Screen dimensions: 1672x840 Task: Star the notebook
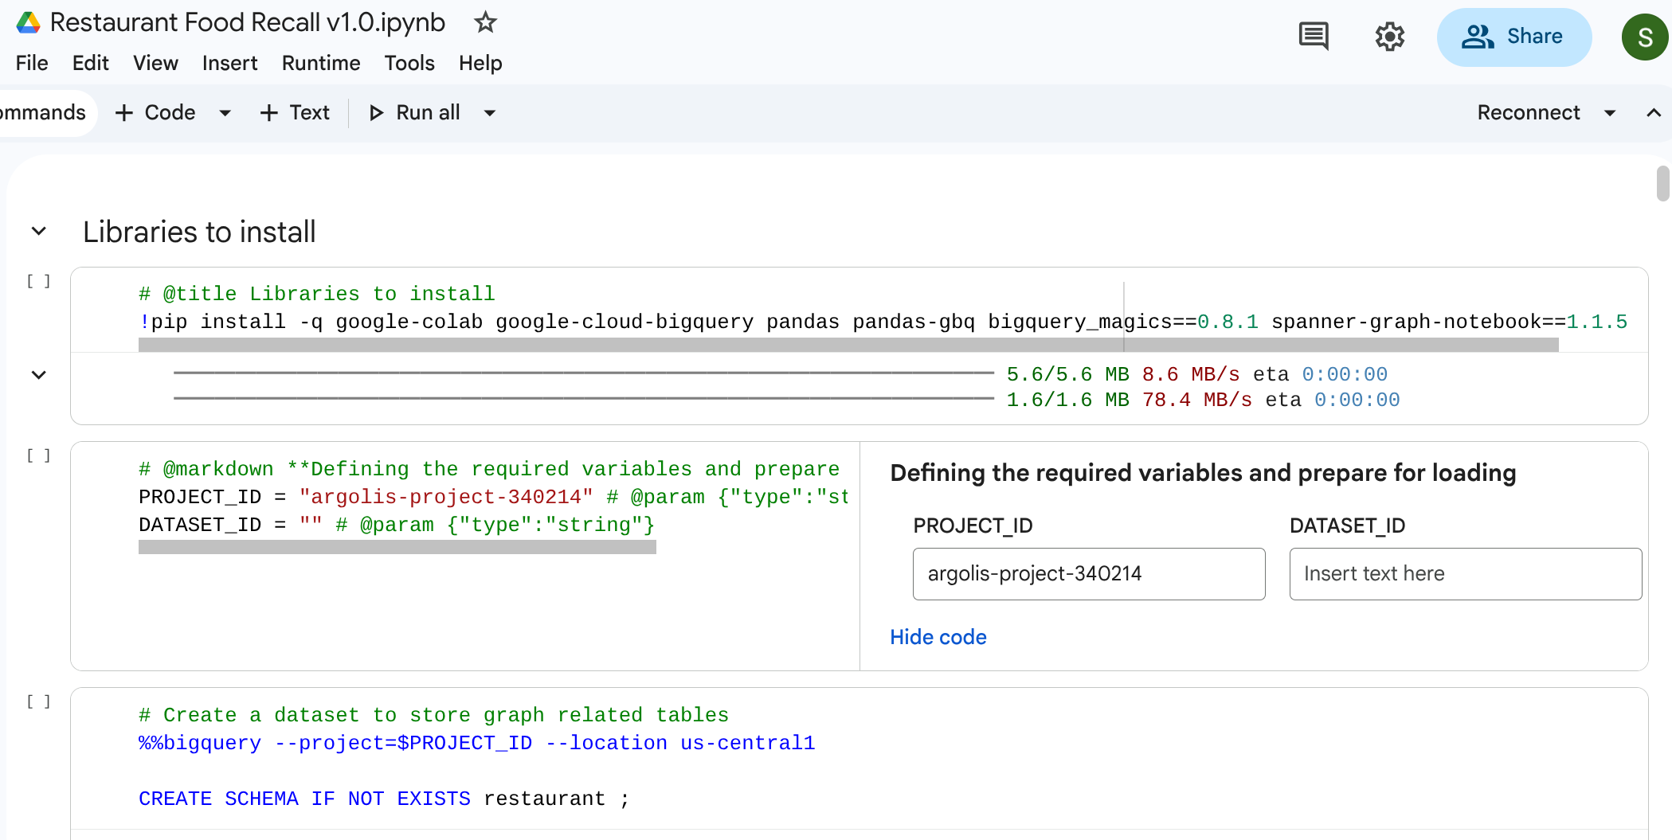pyautogui.click(x=484, y=23)
